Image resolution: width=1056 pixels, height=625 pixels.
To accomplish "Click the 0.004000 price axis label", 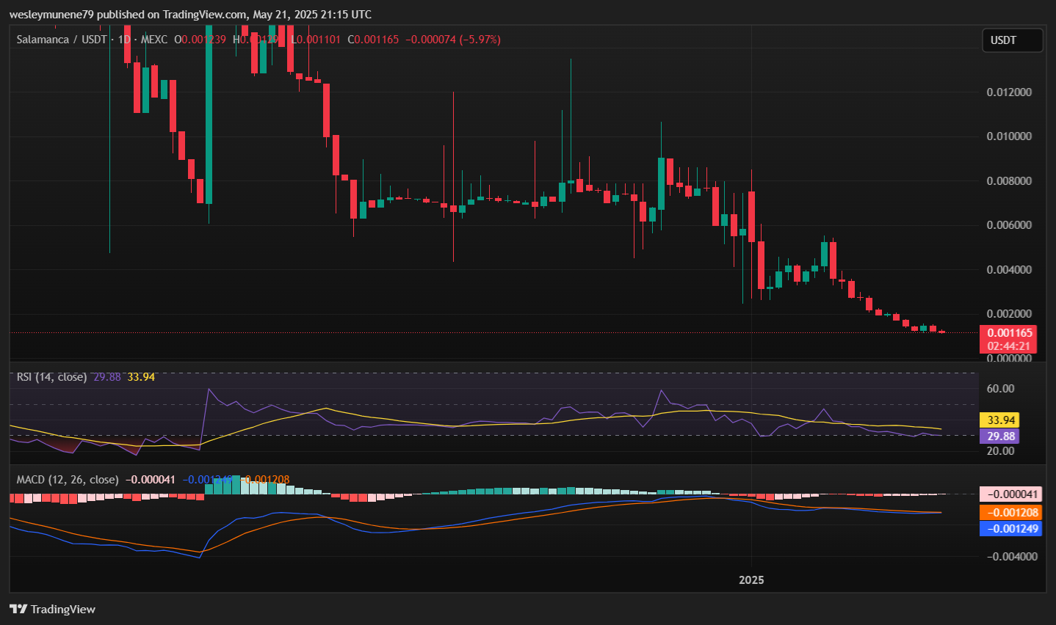I will 1009,270.
